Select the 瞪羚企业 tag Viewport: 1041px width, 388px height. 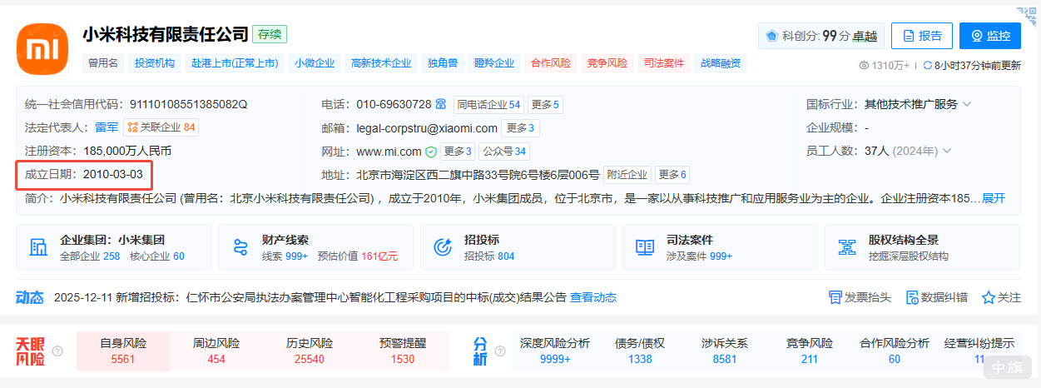click(x=494, y=63)
